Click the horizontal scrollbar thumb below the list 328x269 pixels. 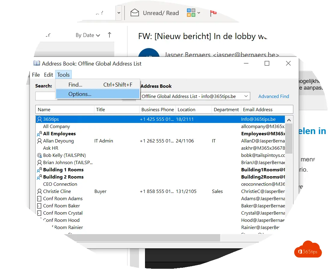(142, 237)
